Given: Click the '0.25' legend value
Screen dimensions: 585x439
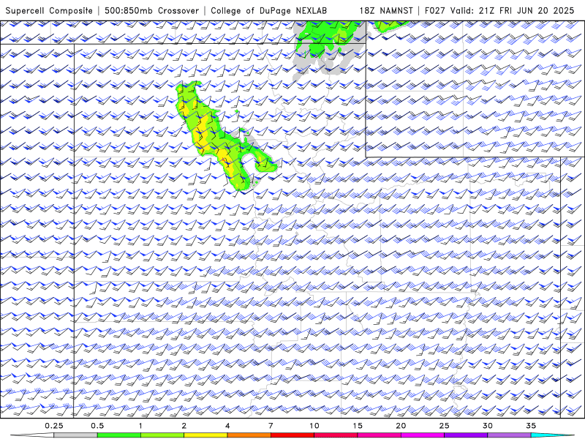Looking at the screenshot, I should 54,426.
